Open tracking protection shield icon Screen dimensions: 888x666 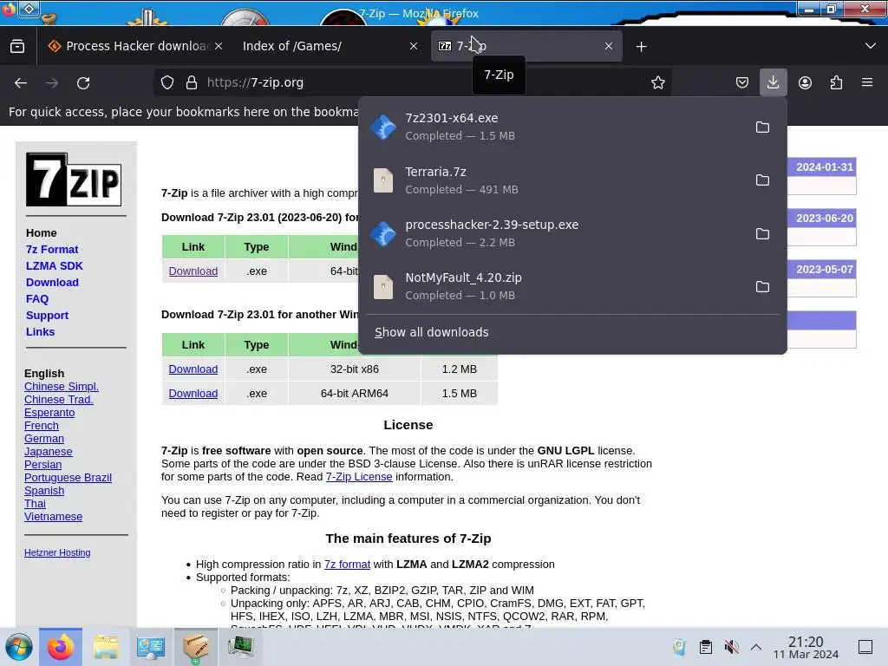click(x=167, y=82)
